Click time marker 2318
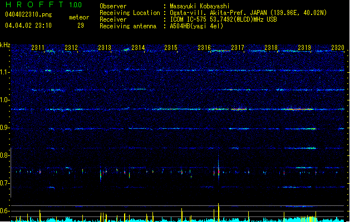Viewport: 350px width, 222px height. click(x=271, y=47)
